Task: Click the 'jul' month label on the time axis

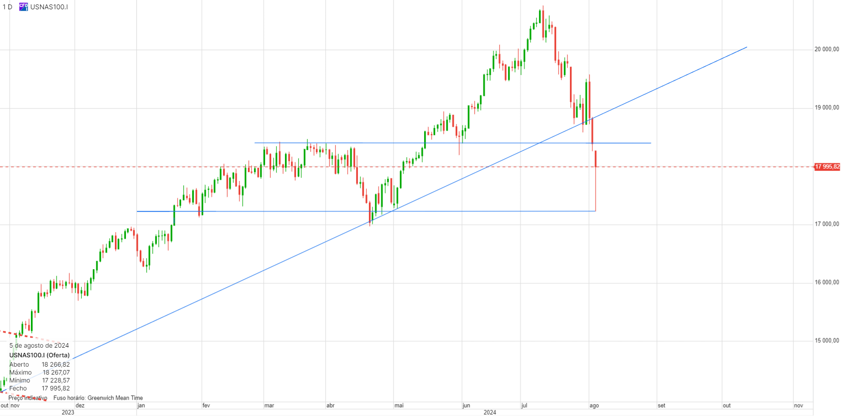Action: (524, 405)
